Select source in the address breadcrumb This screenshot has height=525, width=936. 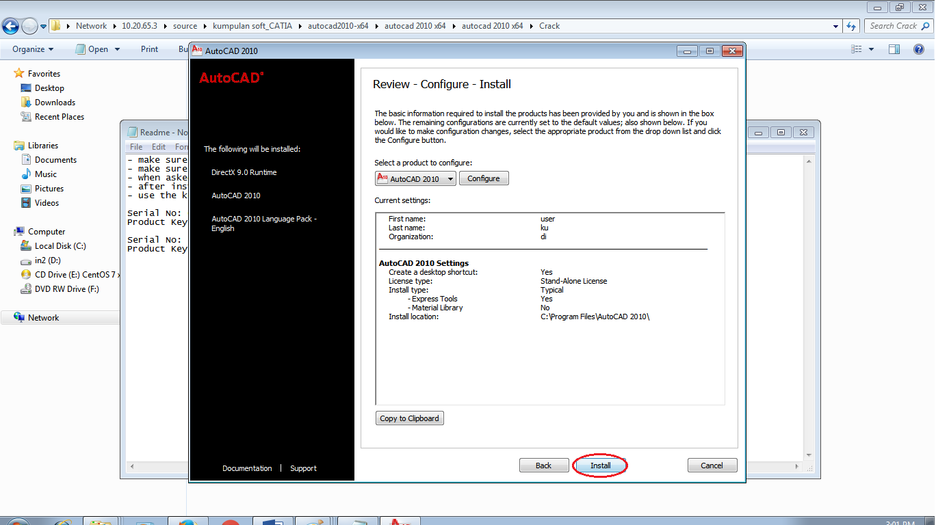pyautogui.click(x=185, y=26)
